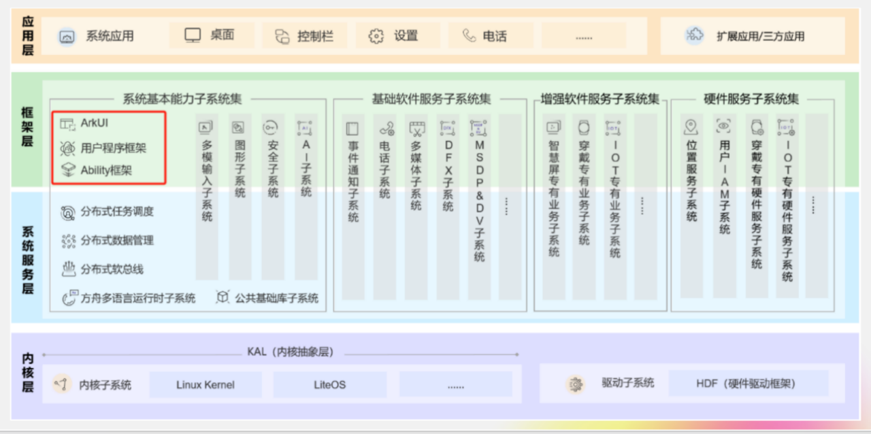Select the HDF（硬件驱动框架）box
The image size is (871, 434).
point(749,384)
